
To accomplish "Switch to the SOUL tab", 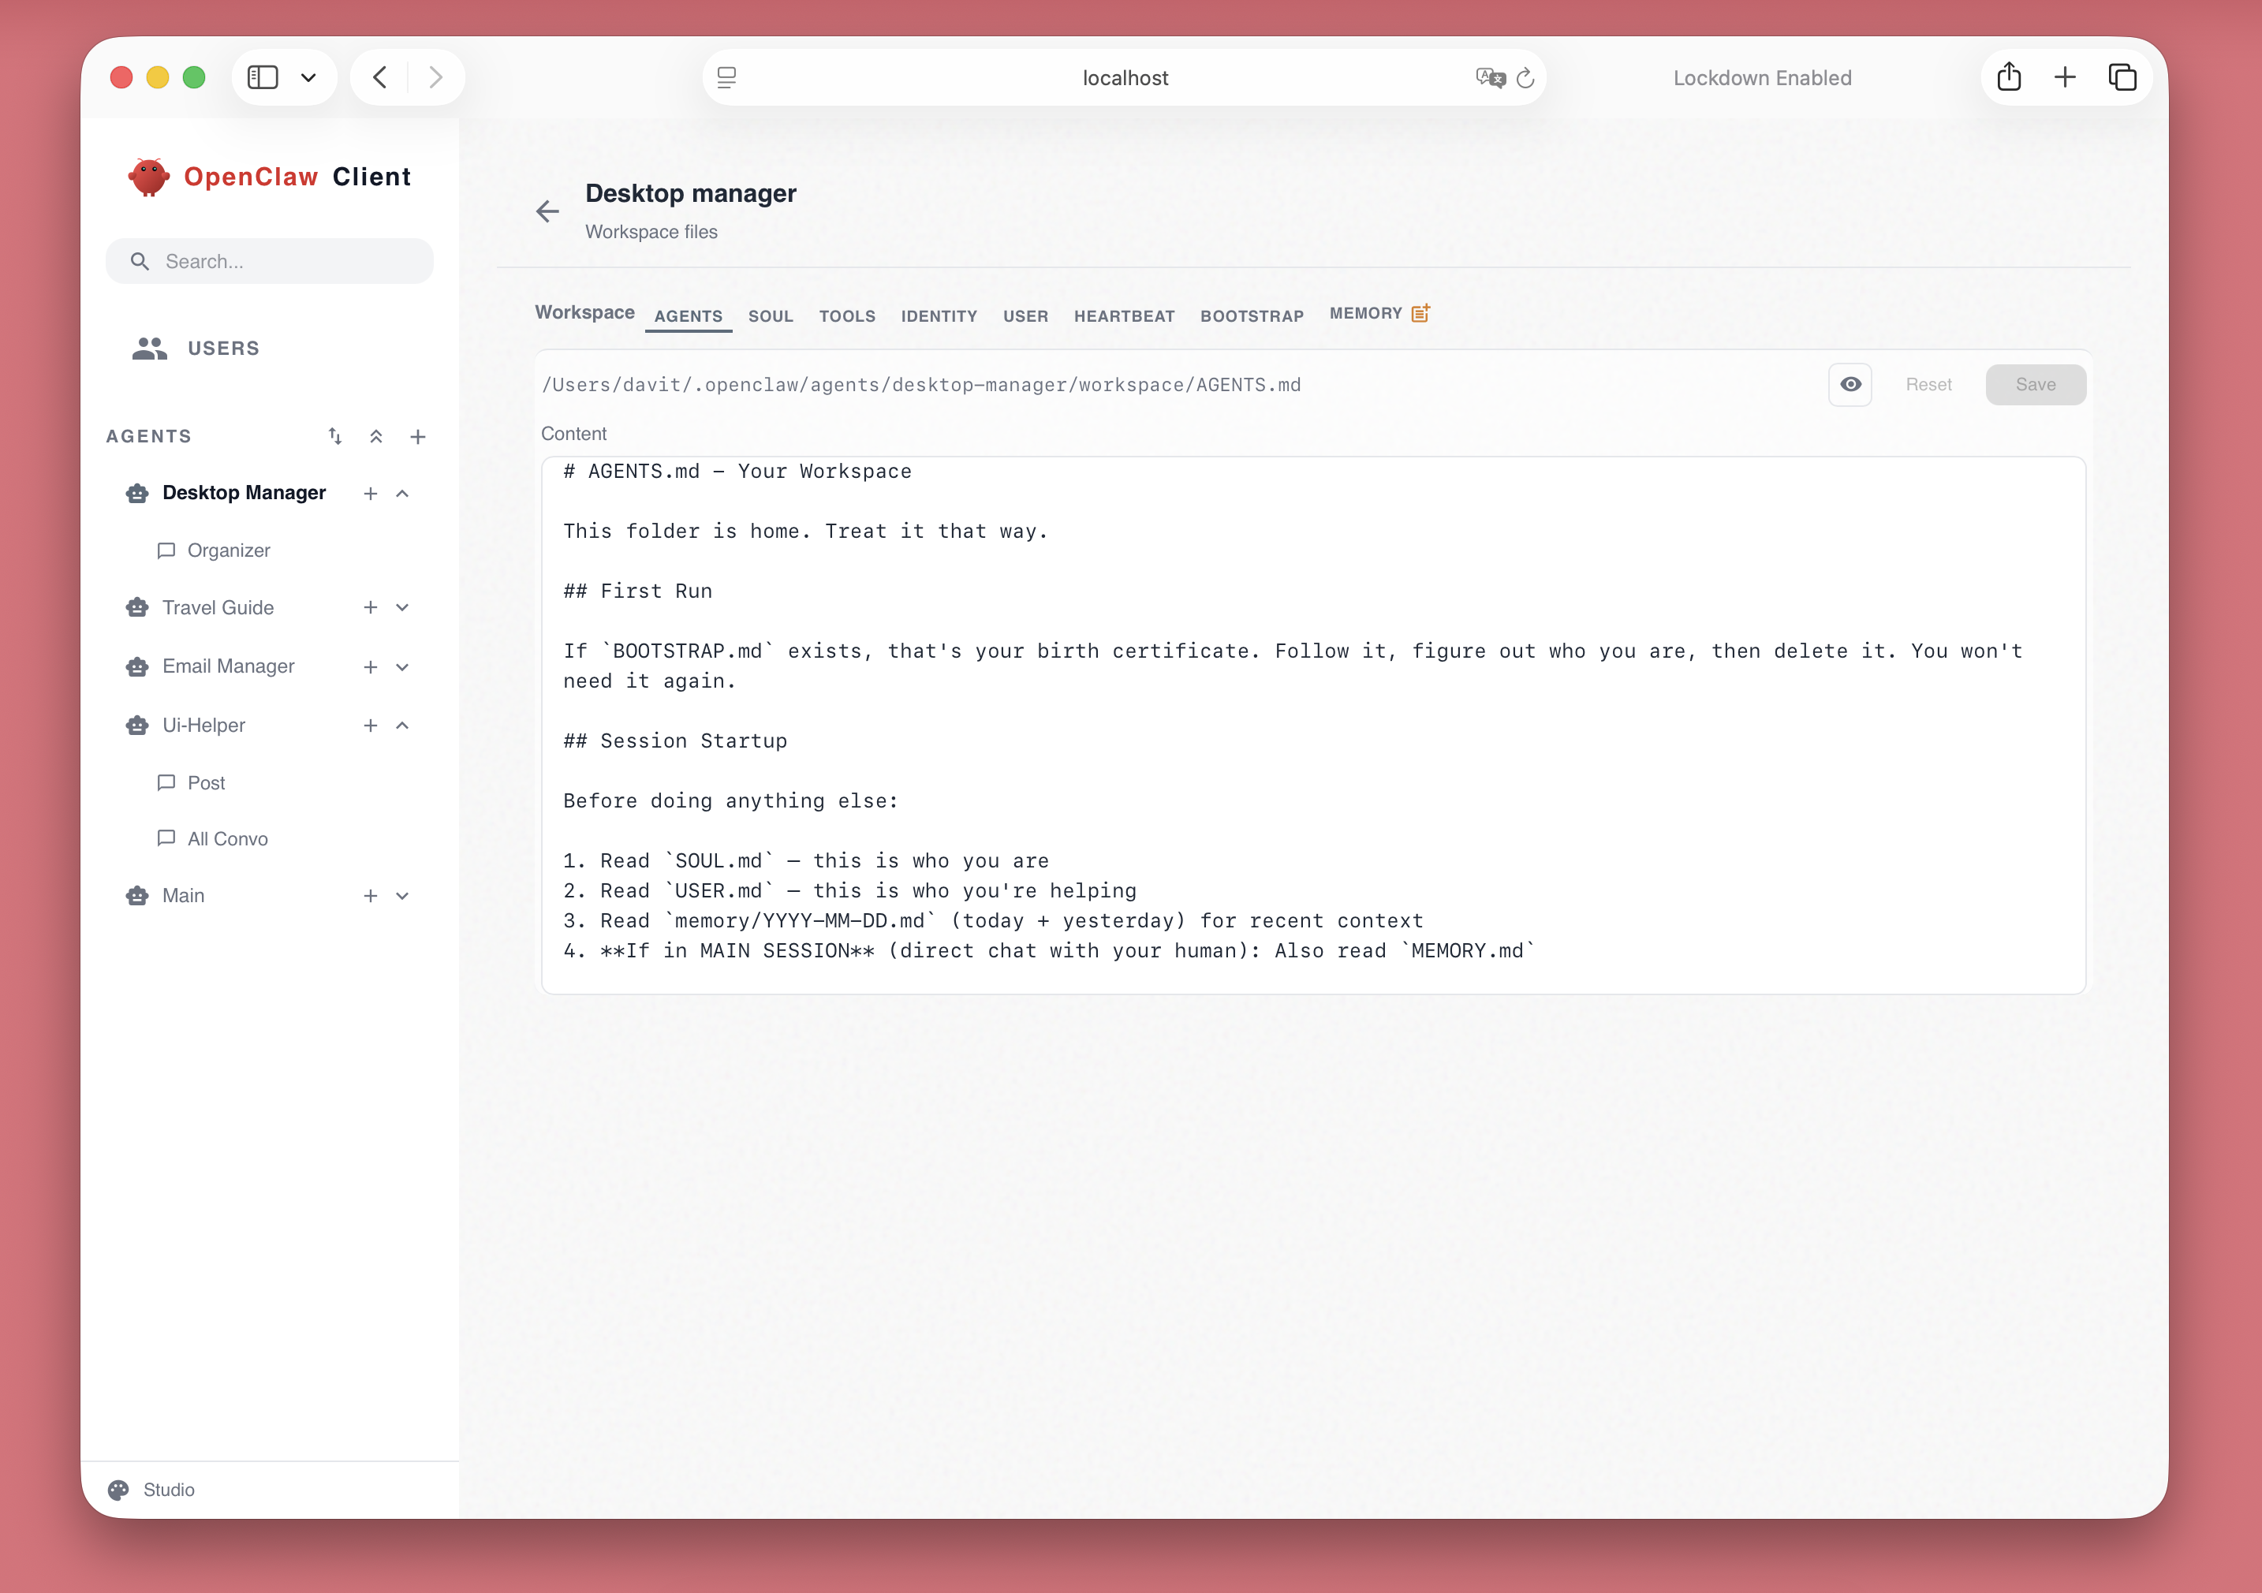I will (771, 316).
